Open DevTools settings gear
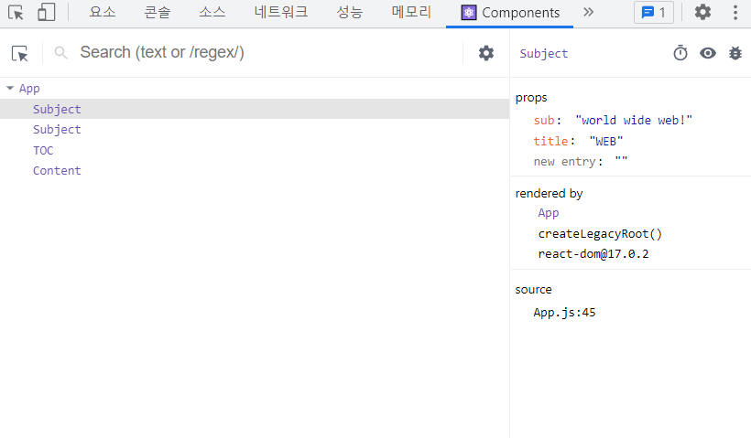Screen dimensions: 751x438 pyautogui.click(x=702, y=13)
